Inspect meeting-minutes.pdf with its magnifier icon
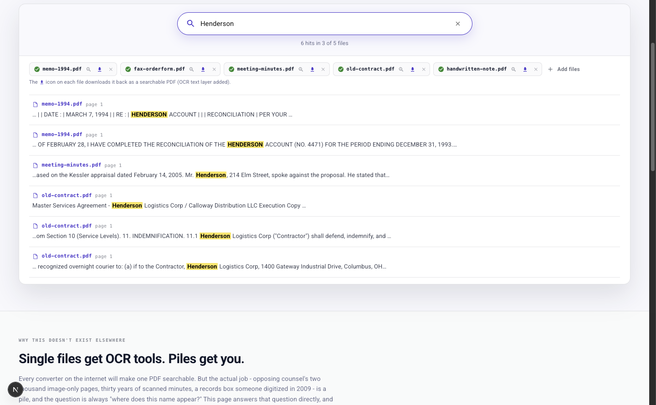Image resolution: width=656 pixels, height=405 pixels. pos(301,69)
